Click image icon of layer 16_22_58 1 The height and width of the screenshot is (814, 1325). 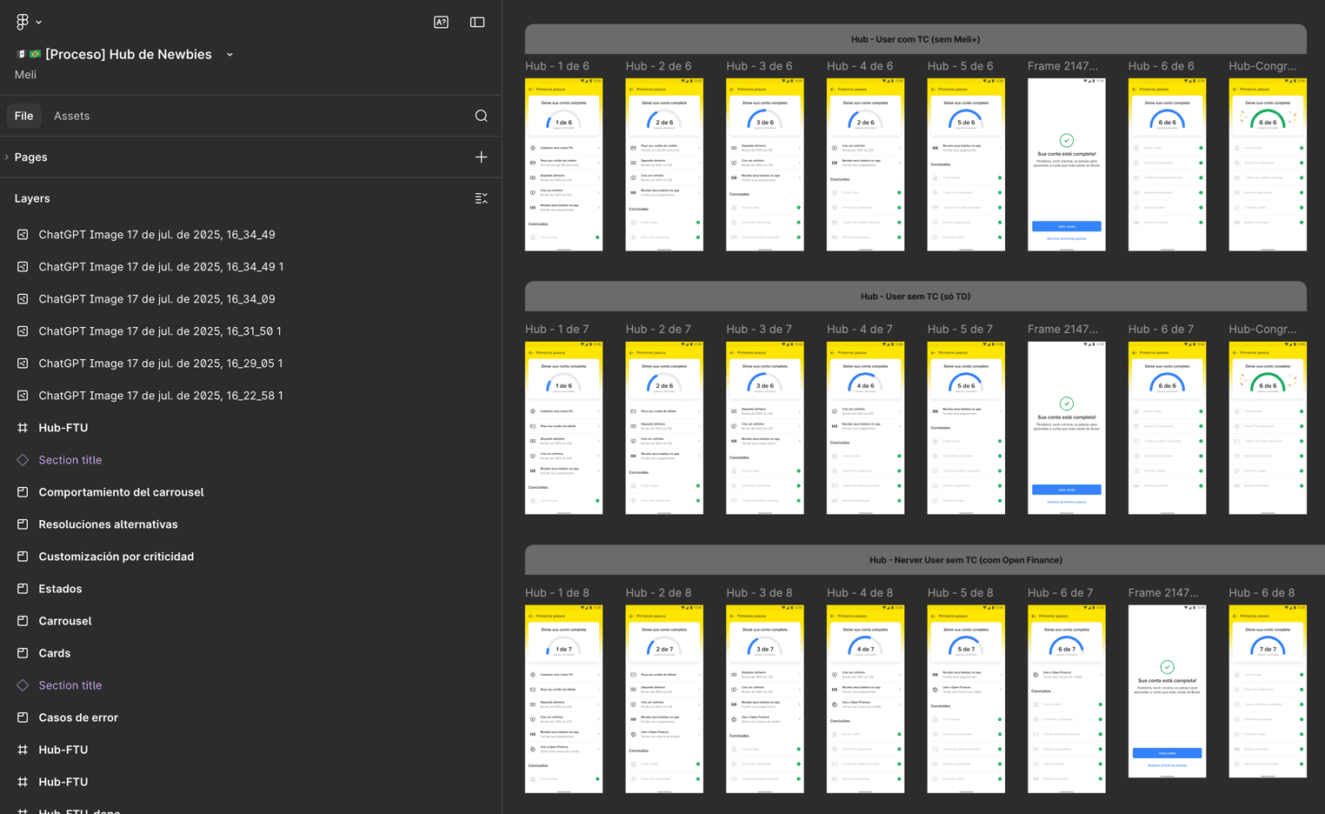(x=23, y=396)
